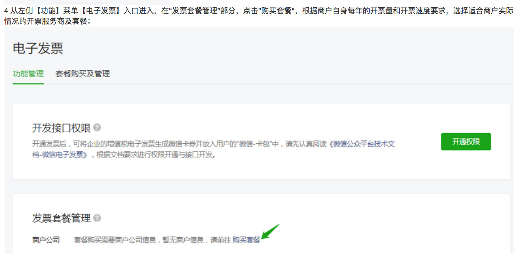Click the 开发接口权限 section title
This screenshot has height=254, width=514.
[61, 128]
